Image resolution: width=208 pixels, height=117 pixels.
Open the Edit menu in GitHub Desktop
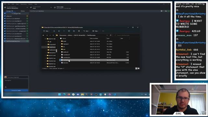(13, 4)
